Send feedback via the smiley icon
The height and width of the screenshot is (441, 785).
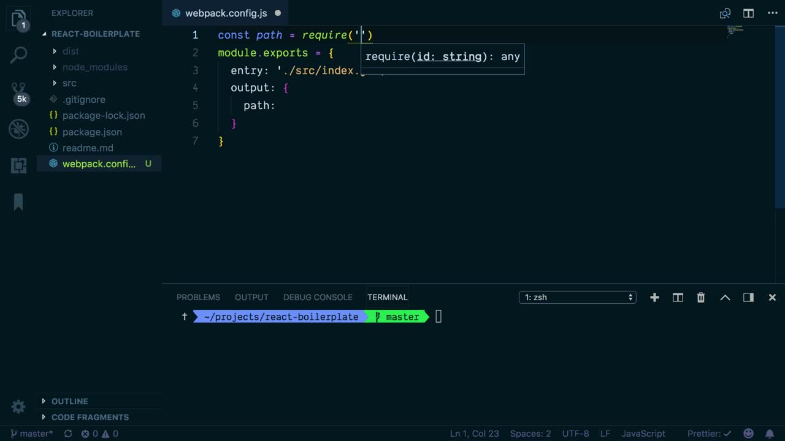click(748, 434)
